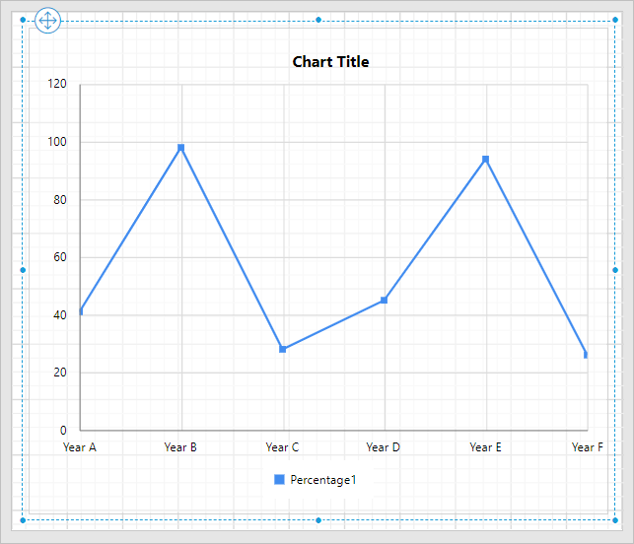The width and height of the screenshot is (634, 544).
Task: Click the Year D data point marker
Action: 384,301
